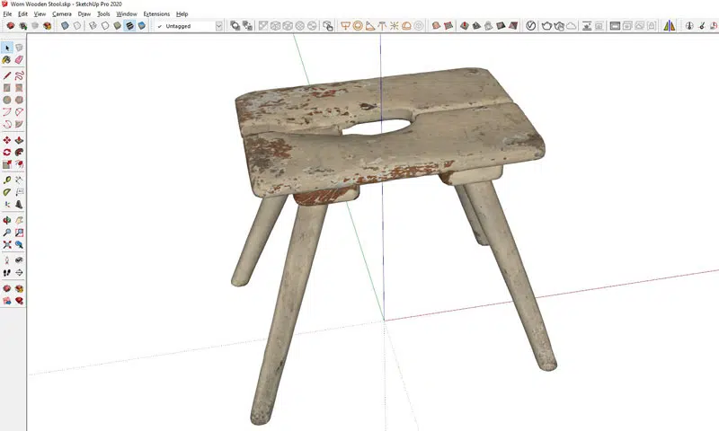719x431 pixels.
Task: Open the Untagged tag dropdown
Action: point(218,26)
